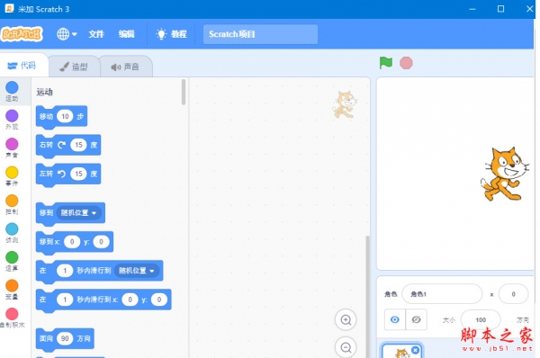
Task: Switch to the 声音 sounds tab
Action: click(126, 67)
